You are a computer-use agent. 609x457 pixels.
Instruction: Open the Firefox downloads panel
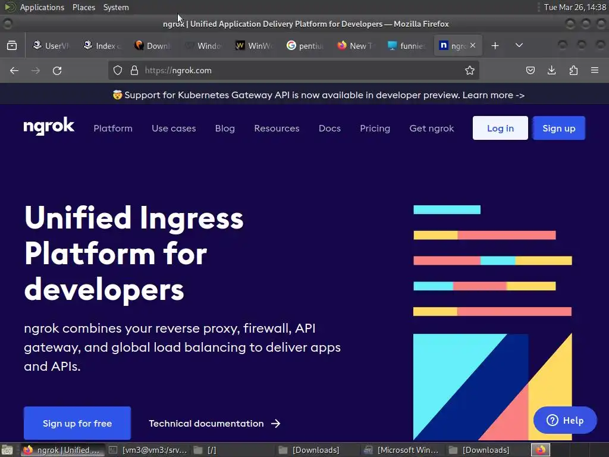tap(551, 70)
